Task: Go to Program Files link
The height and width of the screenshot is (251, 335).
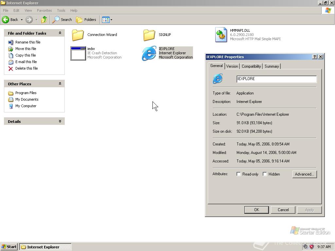Action: pyautogui.click(x=26, y=93)
